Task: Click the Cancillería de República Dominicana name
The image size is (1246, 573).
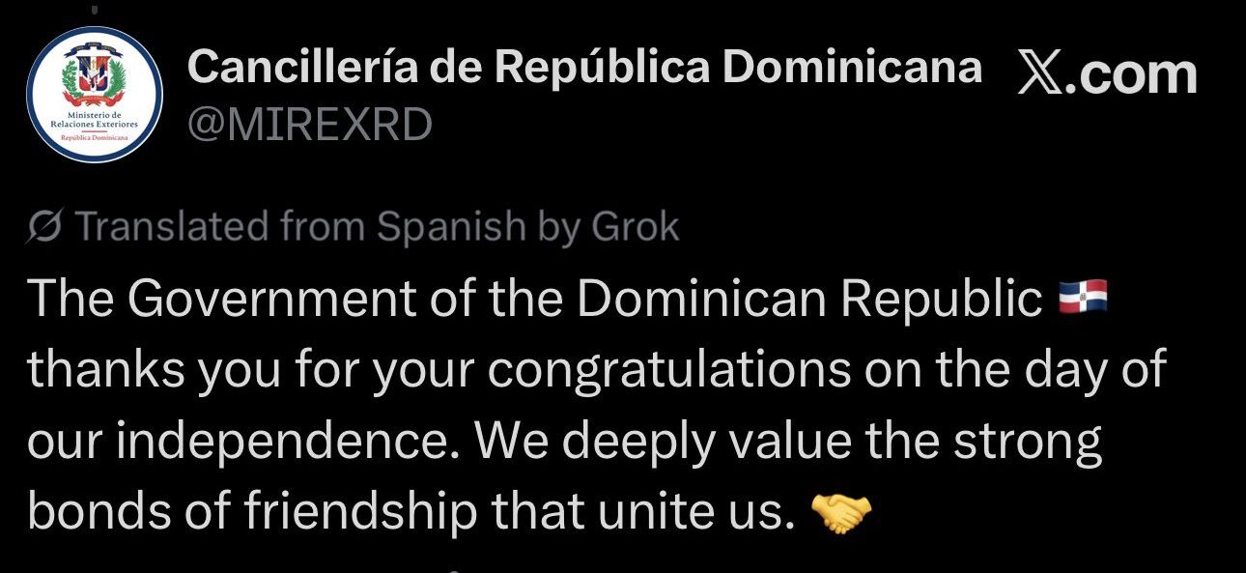Action: (583, 68)
